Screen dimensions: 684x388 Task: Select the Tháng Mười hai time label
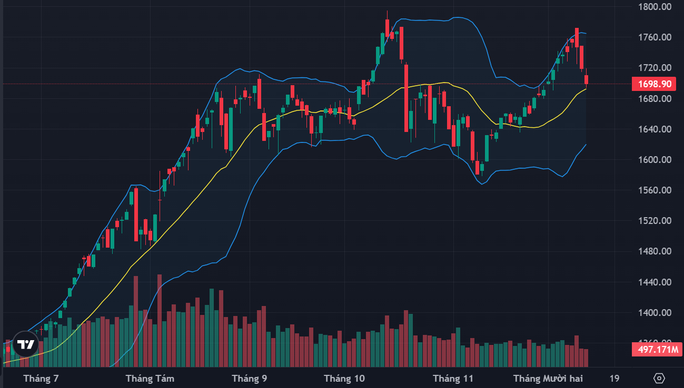click(548, 379)
